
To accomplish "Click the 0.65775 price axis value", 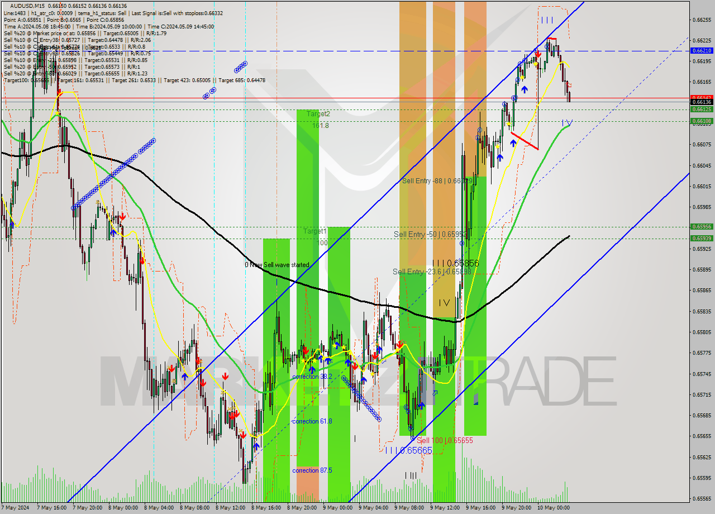I will [x=702, y=353].
